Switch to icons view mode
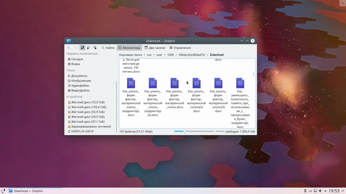 coord(82,48)
